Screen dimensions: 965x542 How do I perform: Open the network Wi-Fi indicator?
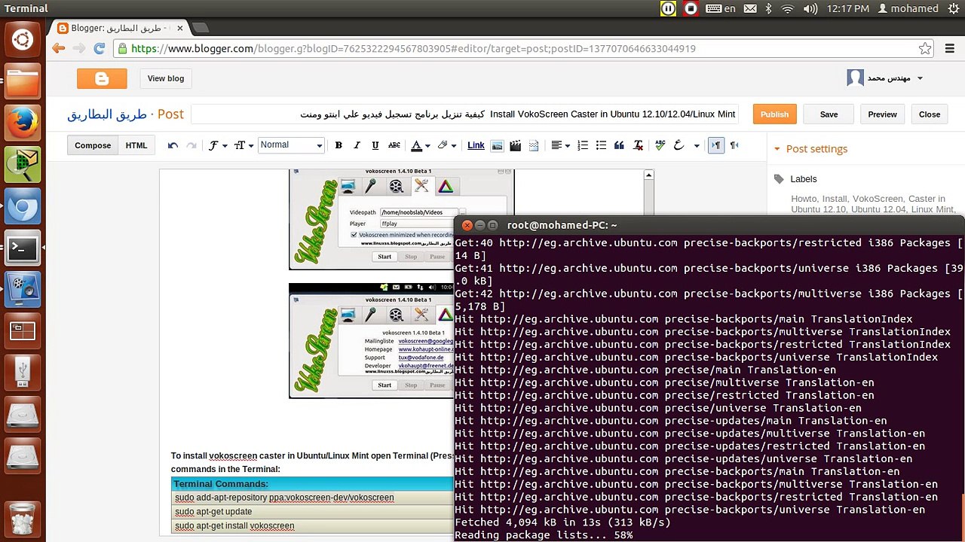tap(788, 8)
